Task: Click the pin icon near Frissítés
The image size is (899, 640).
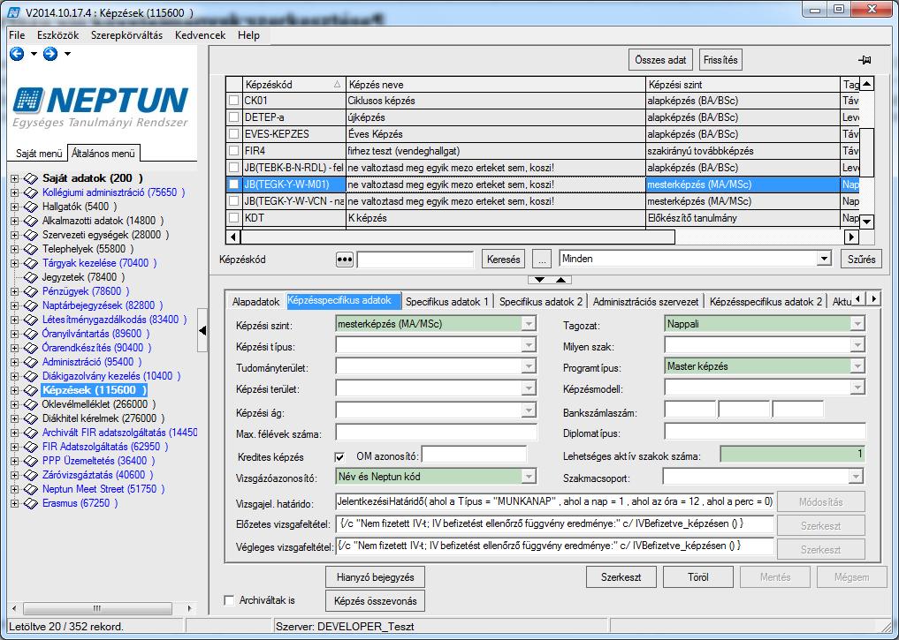Action: (864, 60)
